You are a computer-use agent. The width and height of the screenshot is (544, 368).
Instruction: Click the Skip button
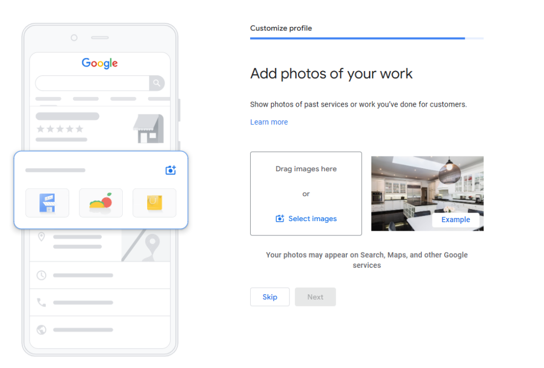[x=269, y=297]
